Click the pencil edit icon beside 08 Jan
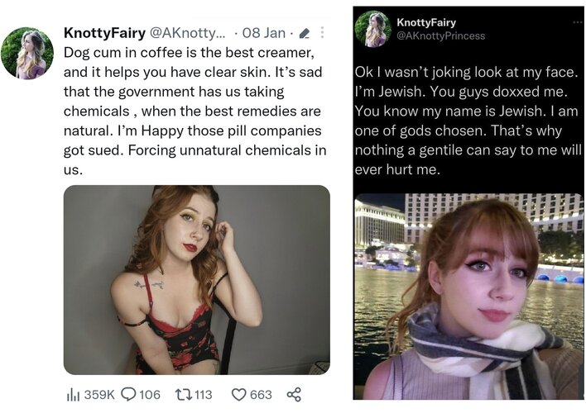The width and height of the screenshot is (586, 413). point(305,34)
